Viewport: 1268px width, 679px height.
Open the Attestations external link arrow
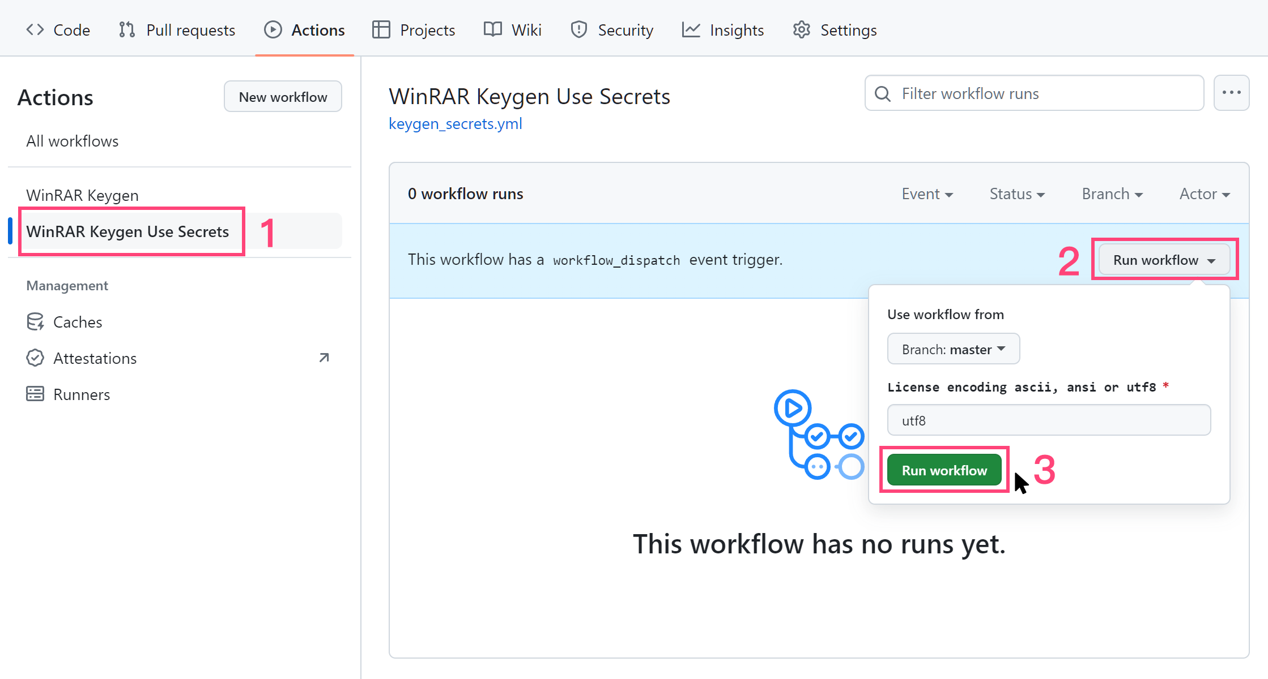[324, 358]
